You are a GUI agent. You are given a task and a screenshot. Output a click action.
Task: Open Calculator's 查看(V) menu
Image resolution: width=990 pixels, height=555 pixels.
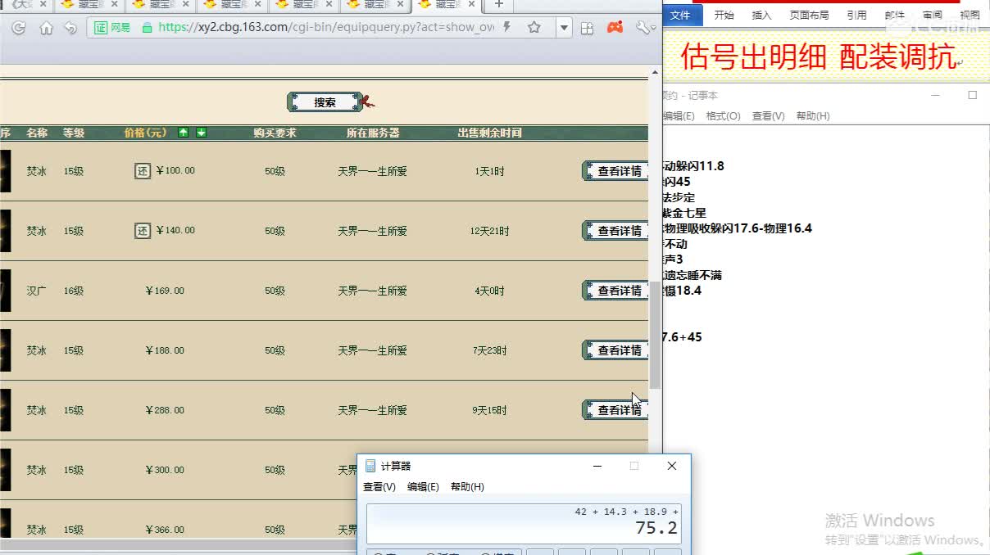(x=379, y=486)
